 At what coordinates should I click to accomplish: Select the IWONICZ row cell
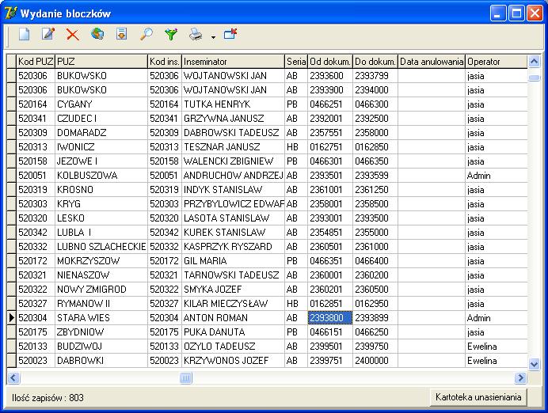101,146
